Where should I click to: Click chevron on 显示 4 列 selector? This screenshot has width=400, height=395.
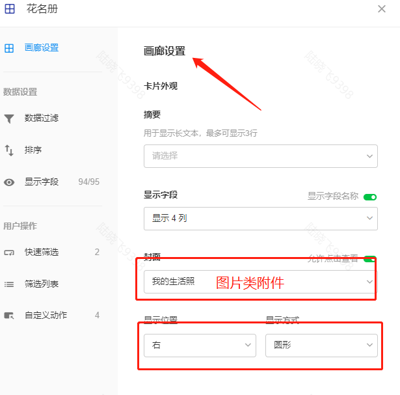pos(369,218)
